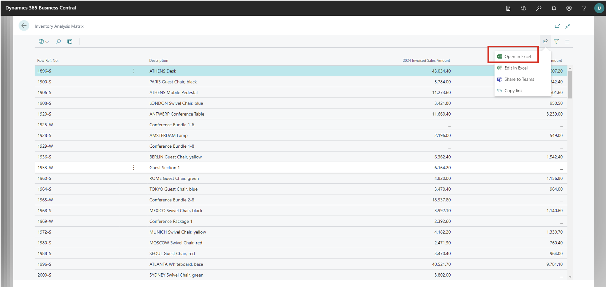Select Share to Teams option

(519, 79)
